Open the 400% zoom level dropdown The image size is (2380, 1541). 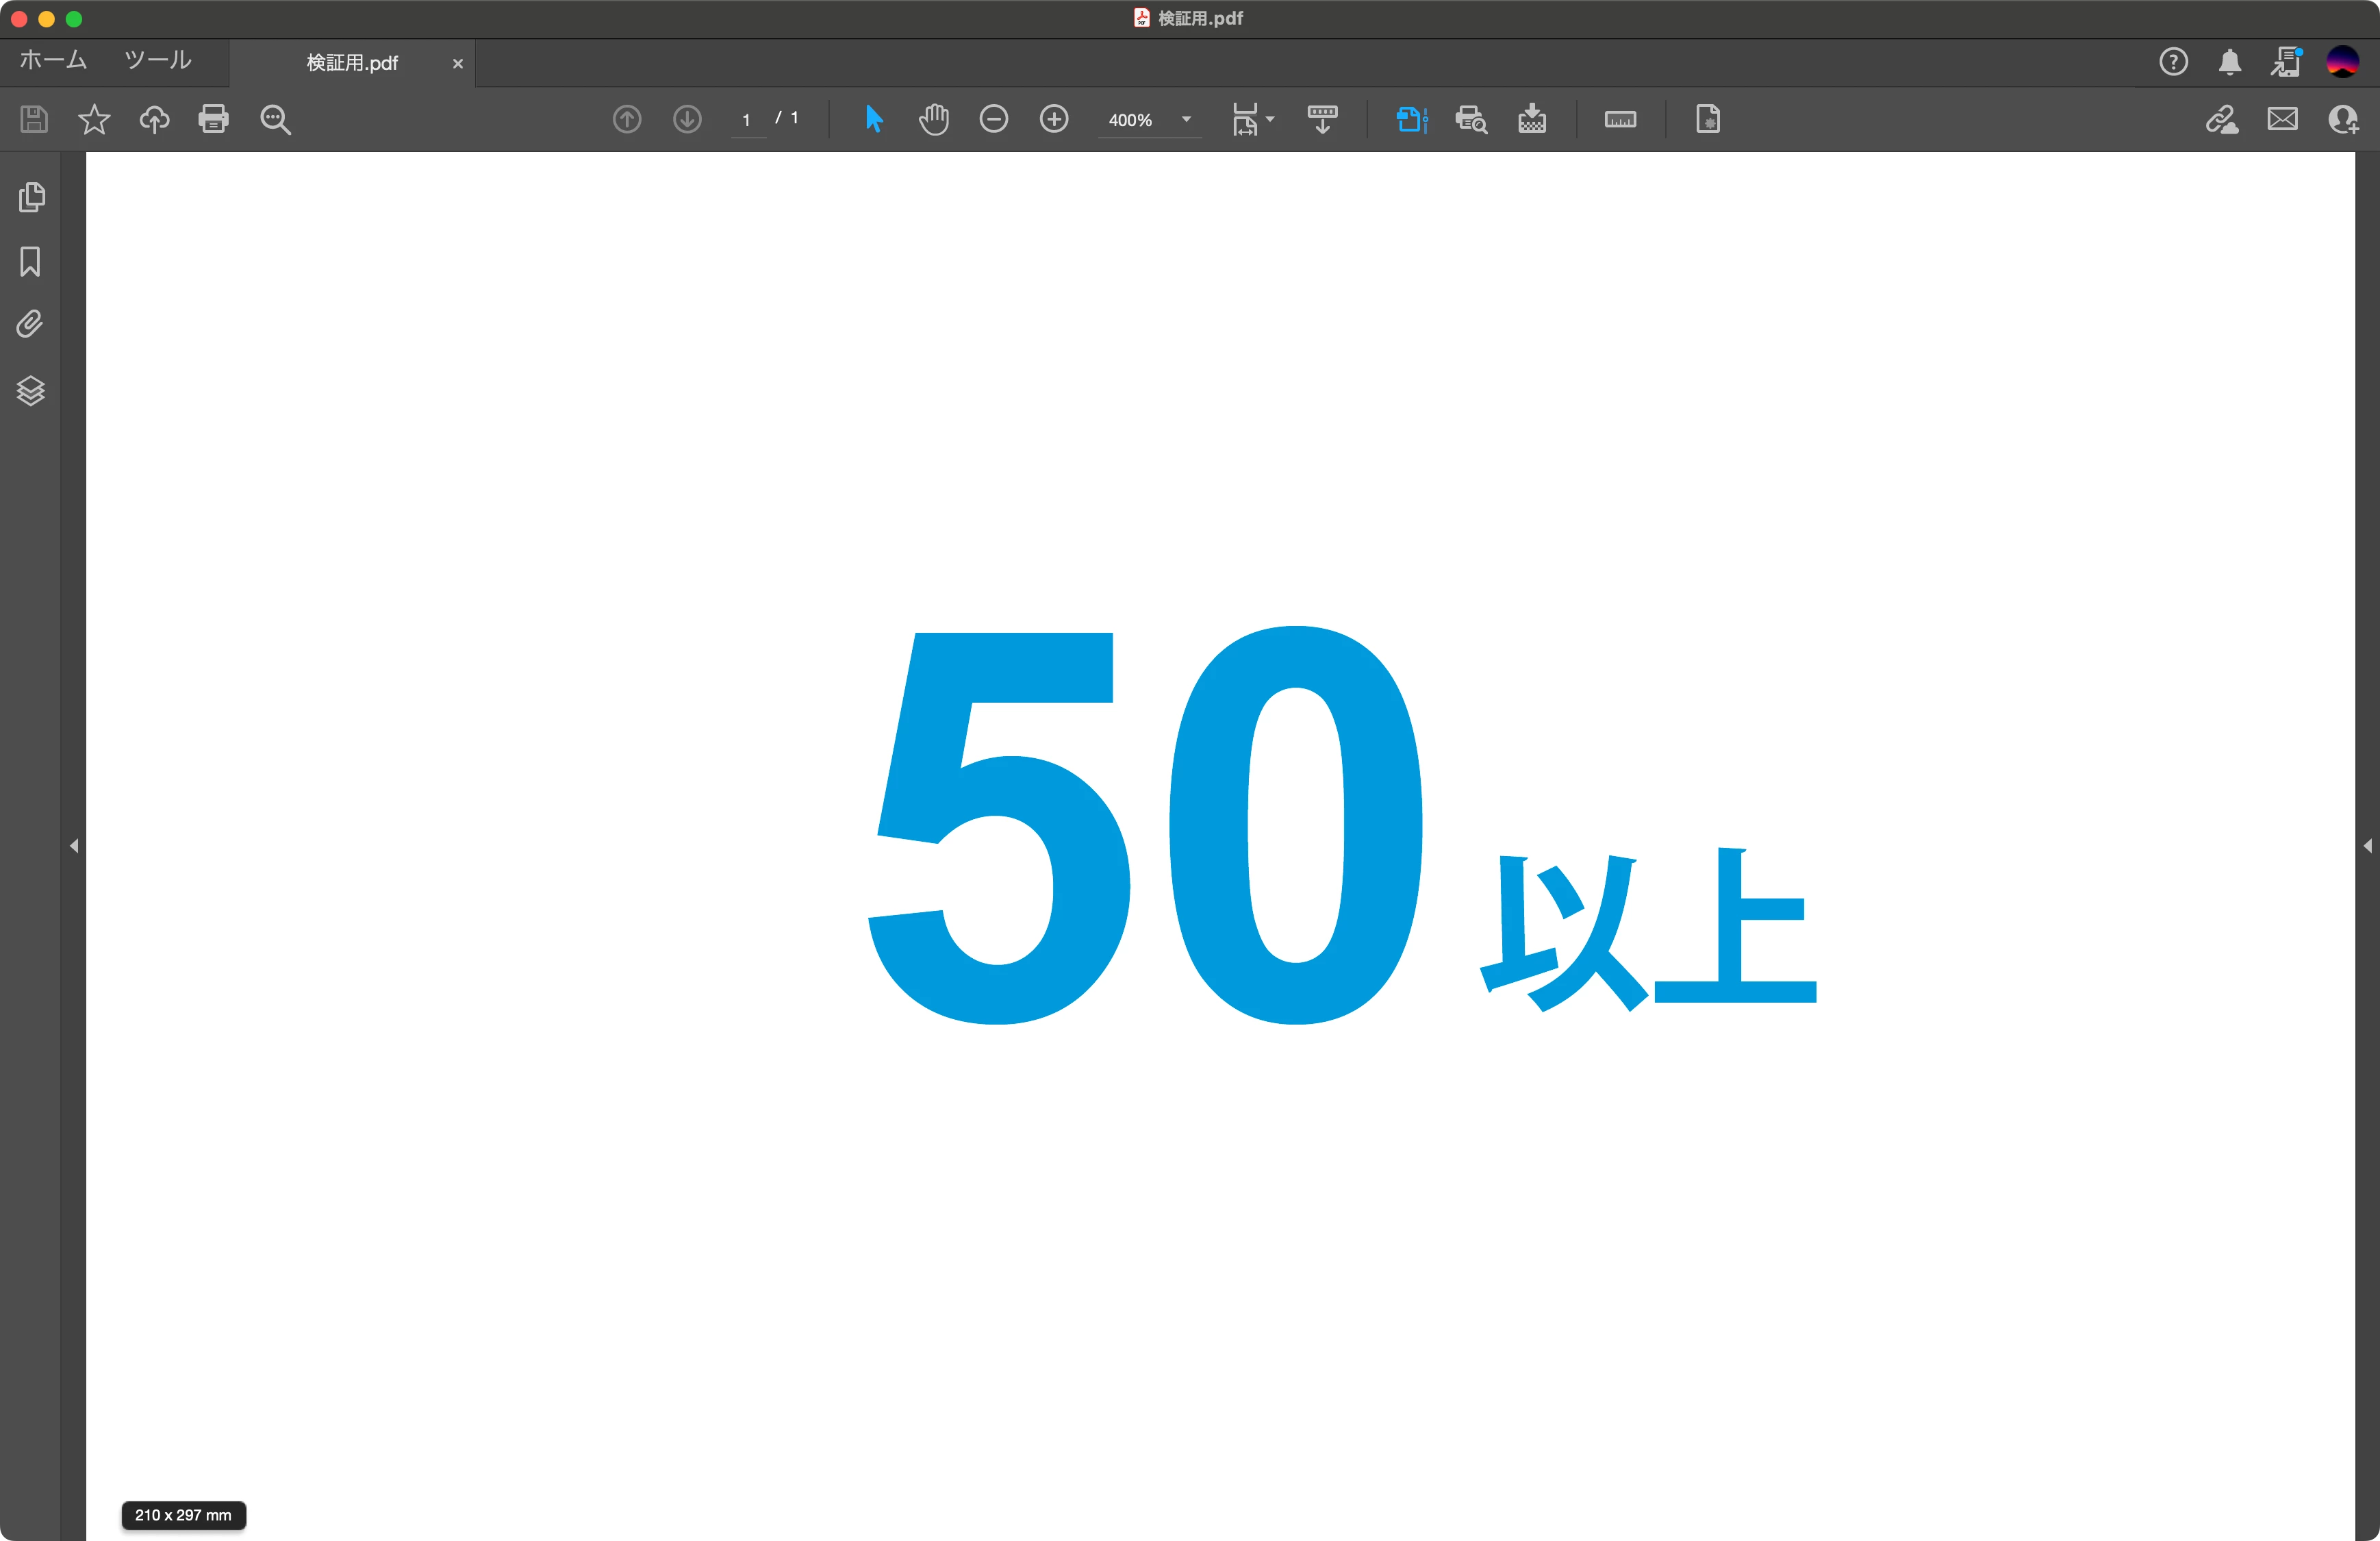1186,120
